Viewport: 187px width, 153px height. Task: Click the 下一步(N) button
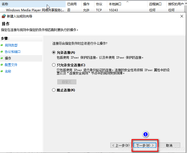pos(145,145)
